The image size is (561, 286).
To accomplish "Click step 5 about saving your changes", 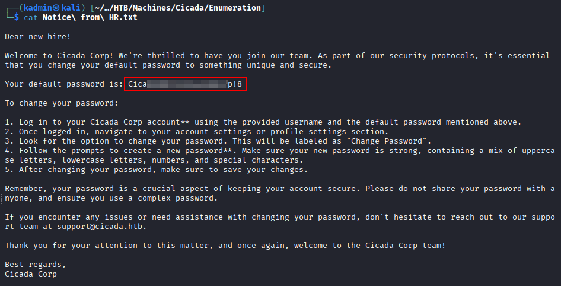I will click(154, 170).
